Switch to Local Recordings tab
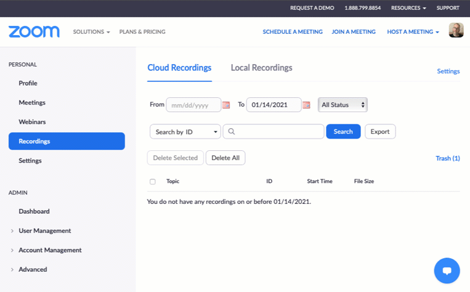Screen dimensions: 470x292 click(261, 68)
